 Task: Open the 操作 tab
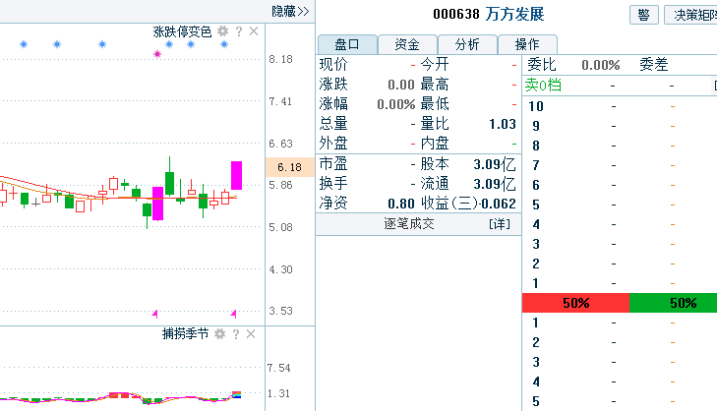click(526, 44)
